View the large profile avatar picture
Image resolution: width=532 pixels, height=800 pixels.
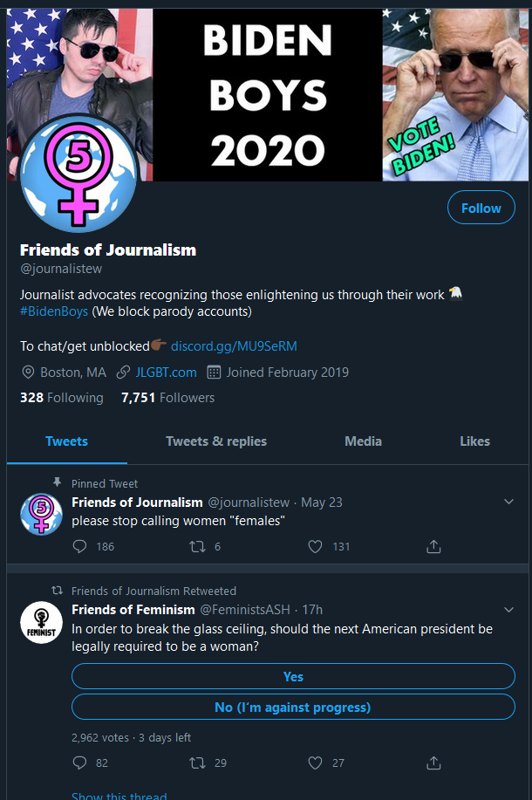coord(78,174)
